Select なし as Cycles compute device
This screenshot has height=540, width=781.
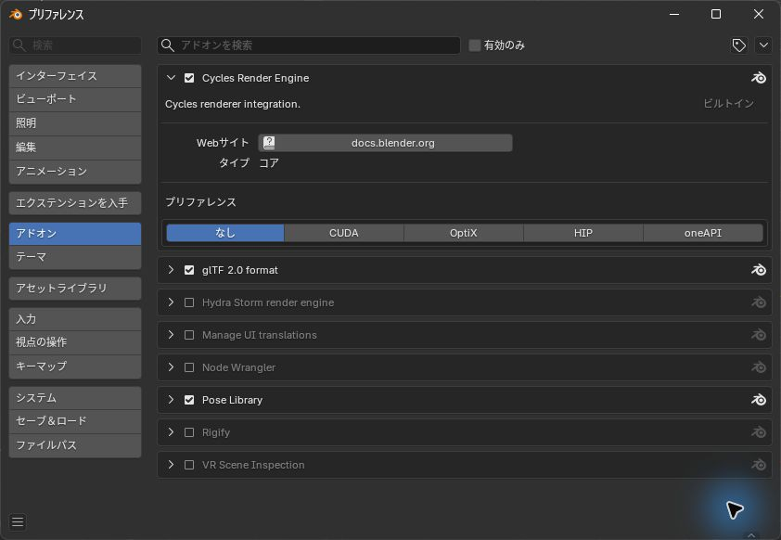click(x=225, y=233)
